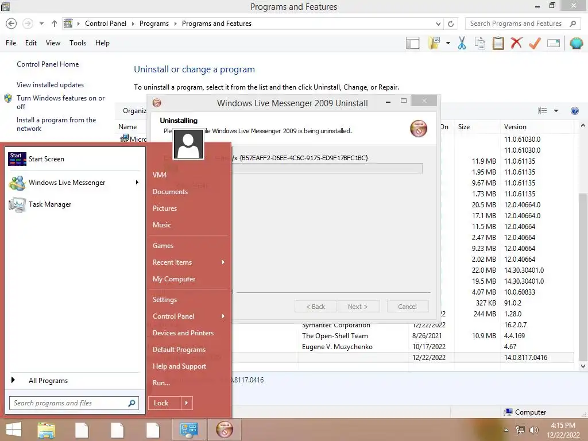Expand Control Panel submenu arrow in start menu
Viewport: 588px width, 441px height.
coord(223,316)
